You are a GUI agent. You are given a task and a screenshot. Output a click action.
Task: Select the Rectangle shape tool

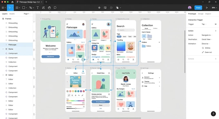[x=24, y=8]
